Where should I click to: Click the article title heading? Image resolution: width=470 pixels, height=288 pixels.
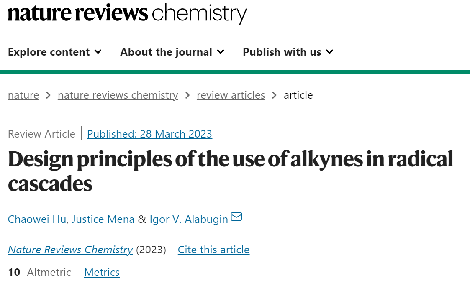231,171
